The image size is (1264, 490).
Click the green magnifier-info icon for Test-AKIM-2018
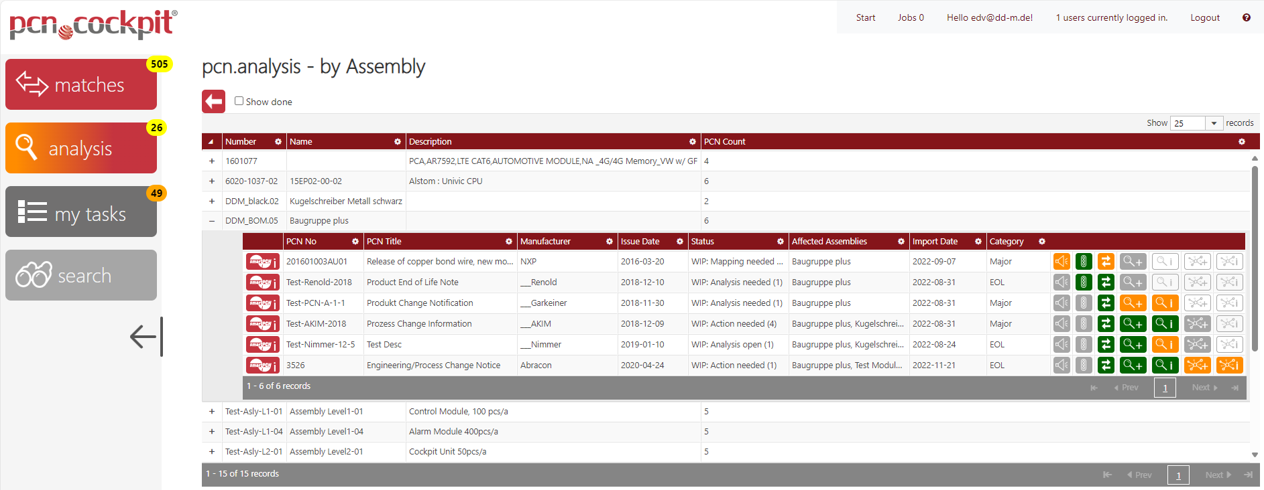pos(1165,324)
